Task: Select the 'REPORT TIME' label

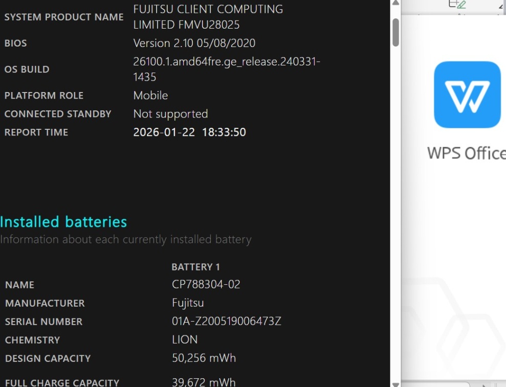Action: (36, 132)
